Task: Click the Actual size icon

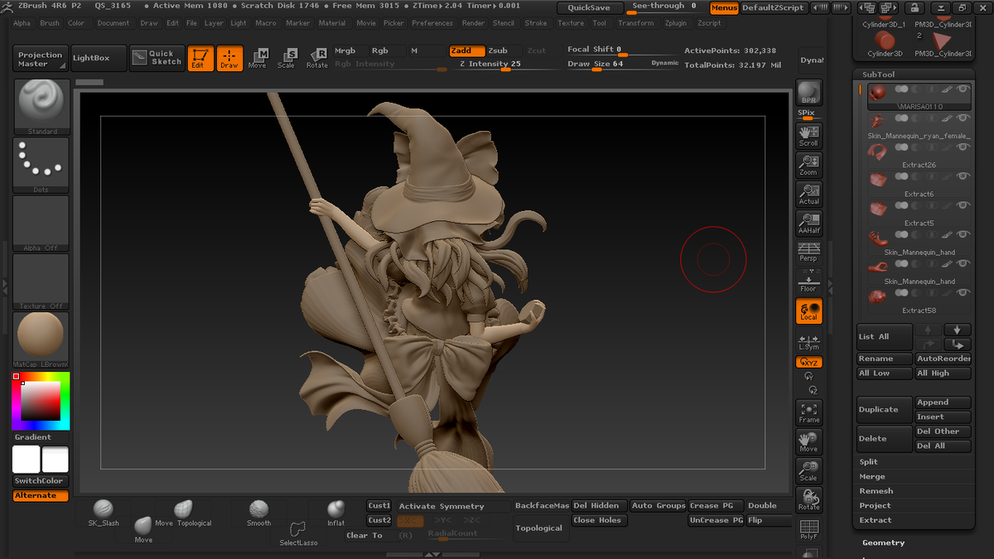Action: pyautogui.click(x=809, y=195)
